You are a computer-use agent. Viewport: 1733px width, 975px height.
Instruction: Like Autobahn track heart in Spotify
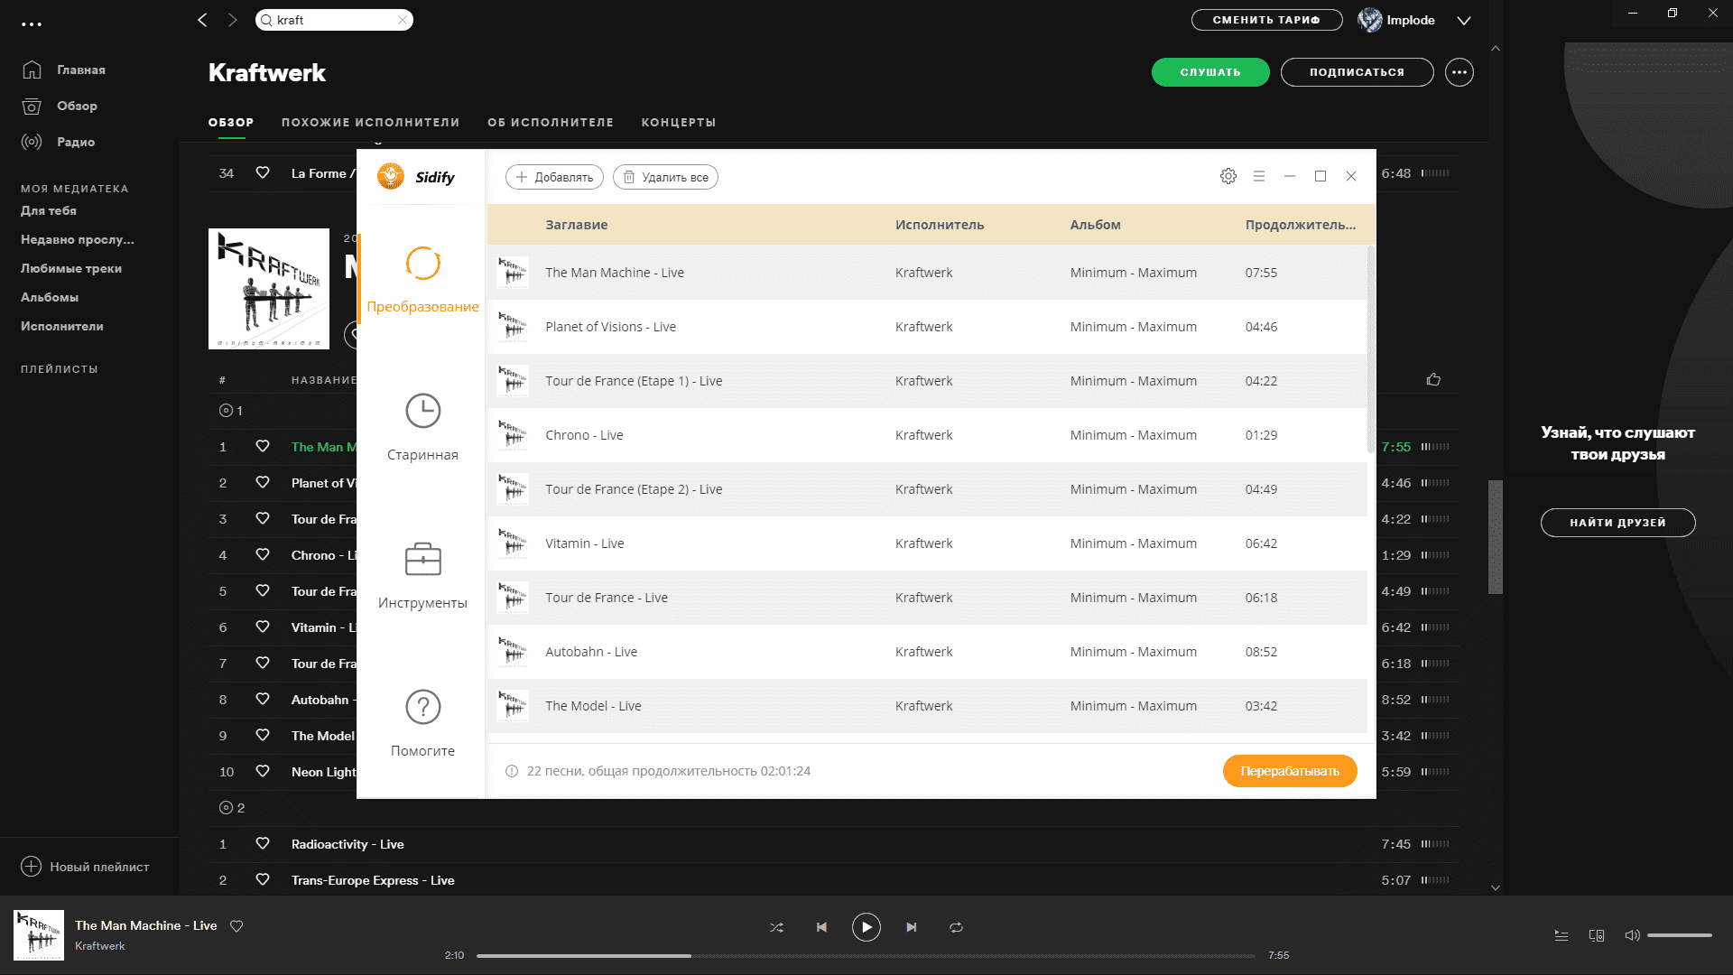point(263,699)
